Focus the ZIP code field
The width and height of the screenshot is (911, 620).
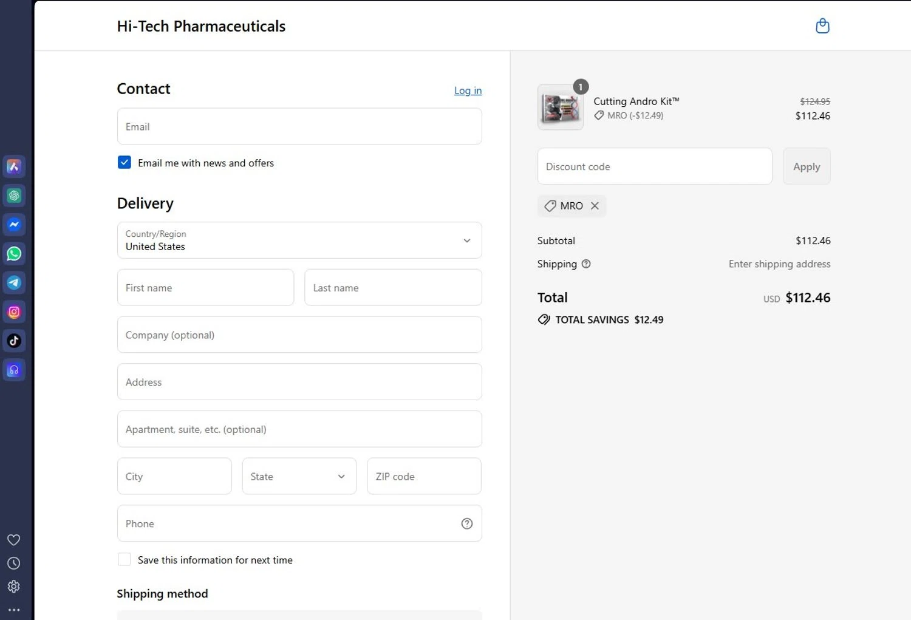click(424, 477)
